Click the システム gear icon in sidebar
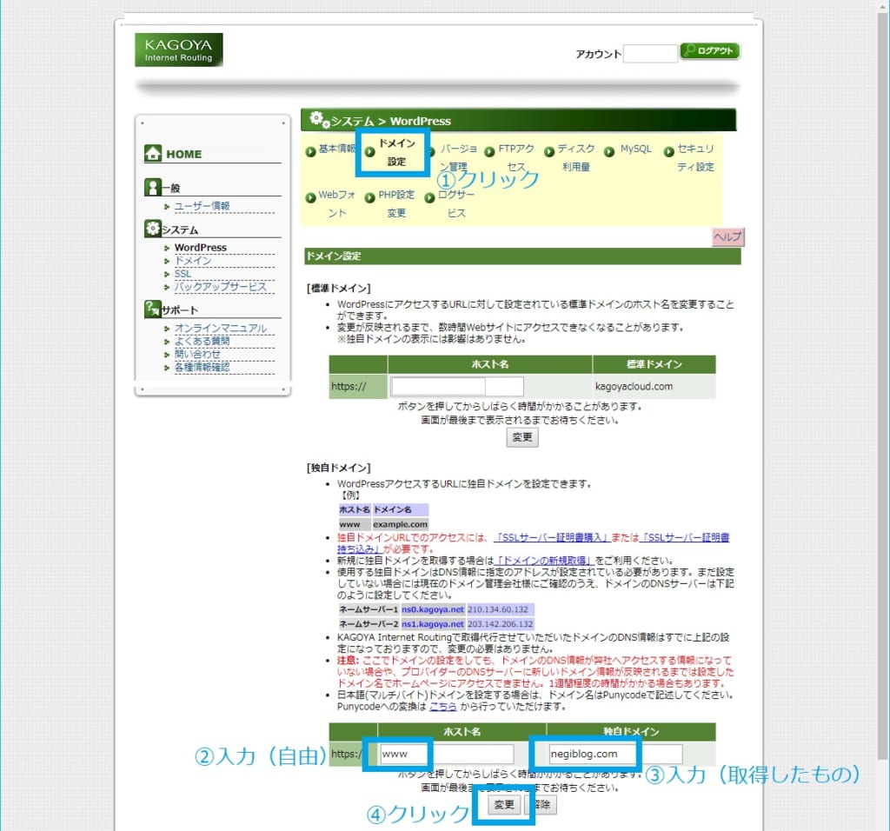The image size is (890, 831). 152,229
